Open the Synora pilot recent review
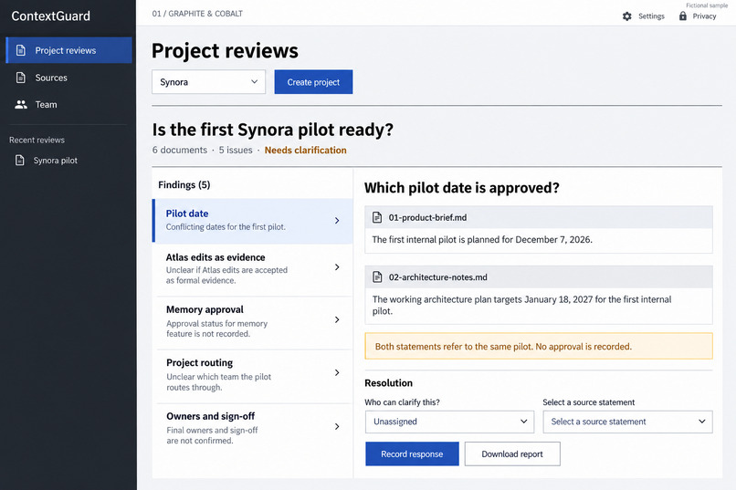This screenshot has height=490, width=736. pyautogui.click(x=69, y=161)
